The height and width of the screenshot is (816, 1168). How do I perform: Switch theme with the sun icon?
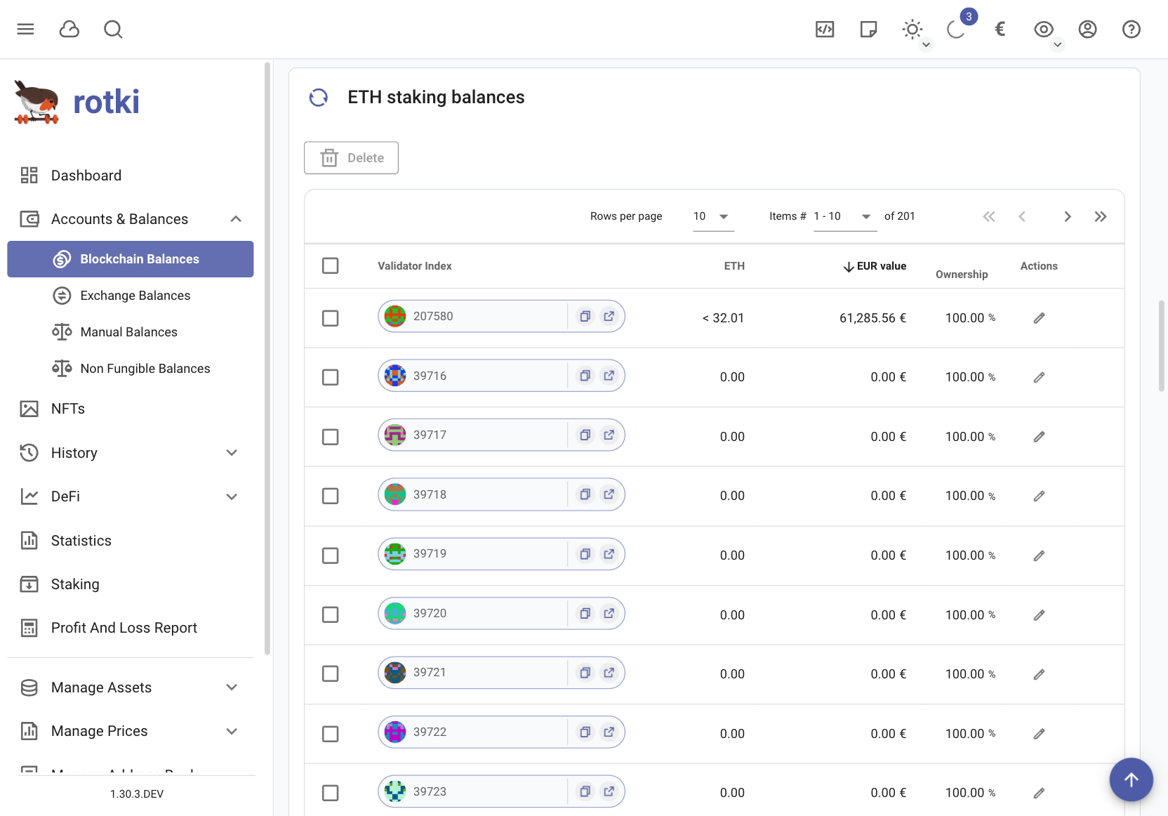tap(912, 29)
